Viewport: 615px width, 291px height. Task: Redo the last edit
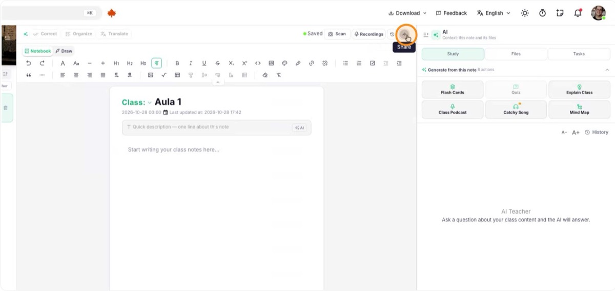pos(42,63)
